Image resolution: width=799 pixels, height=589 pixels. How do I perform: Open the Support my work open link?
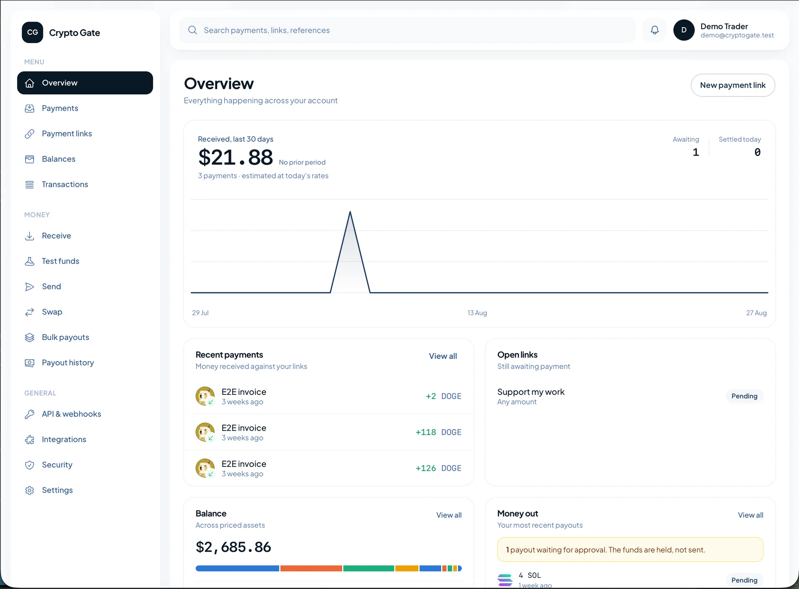630,396
